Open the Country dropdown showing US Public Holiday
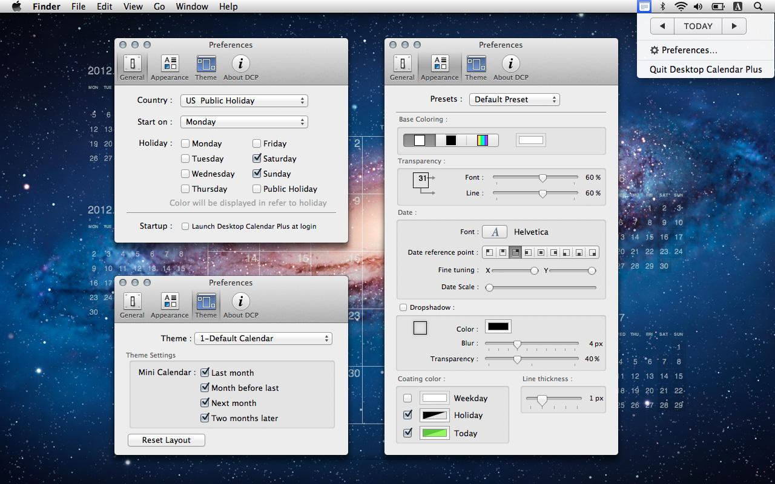The width and height of the screenshot is (775, 484). pos(244,100)
